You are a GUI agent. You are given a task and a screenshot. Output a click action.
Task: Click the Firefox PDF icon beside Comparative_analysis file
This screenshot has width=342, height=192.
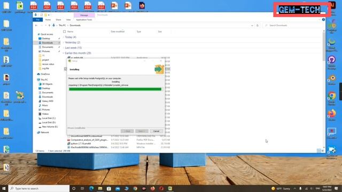tap(69, 140)
